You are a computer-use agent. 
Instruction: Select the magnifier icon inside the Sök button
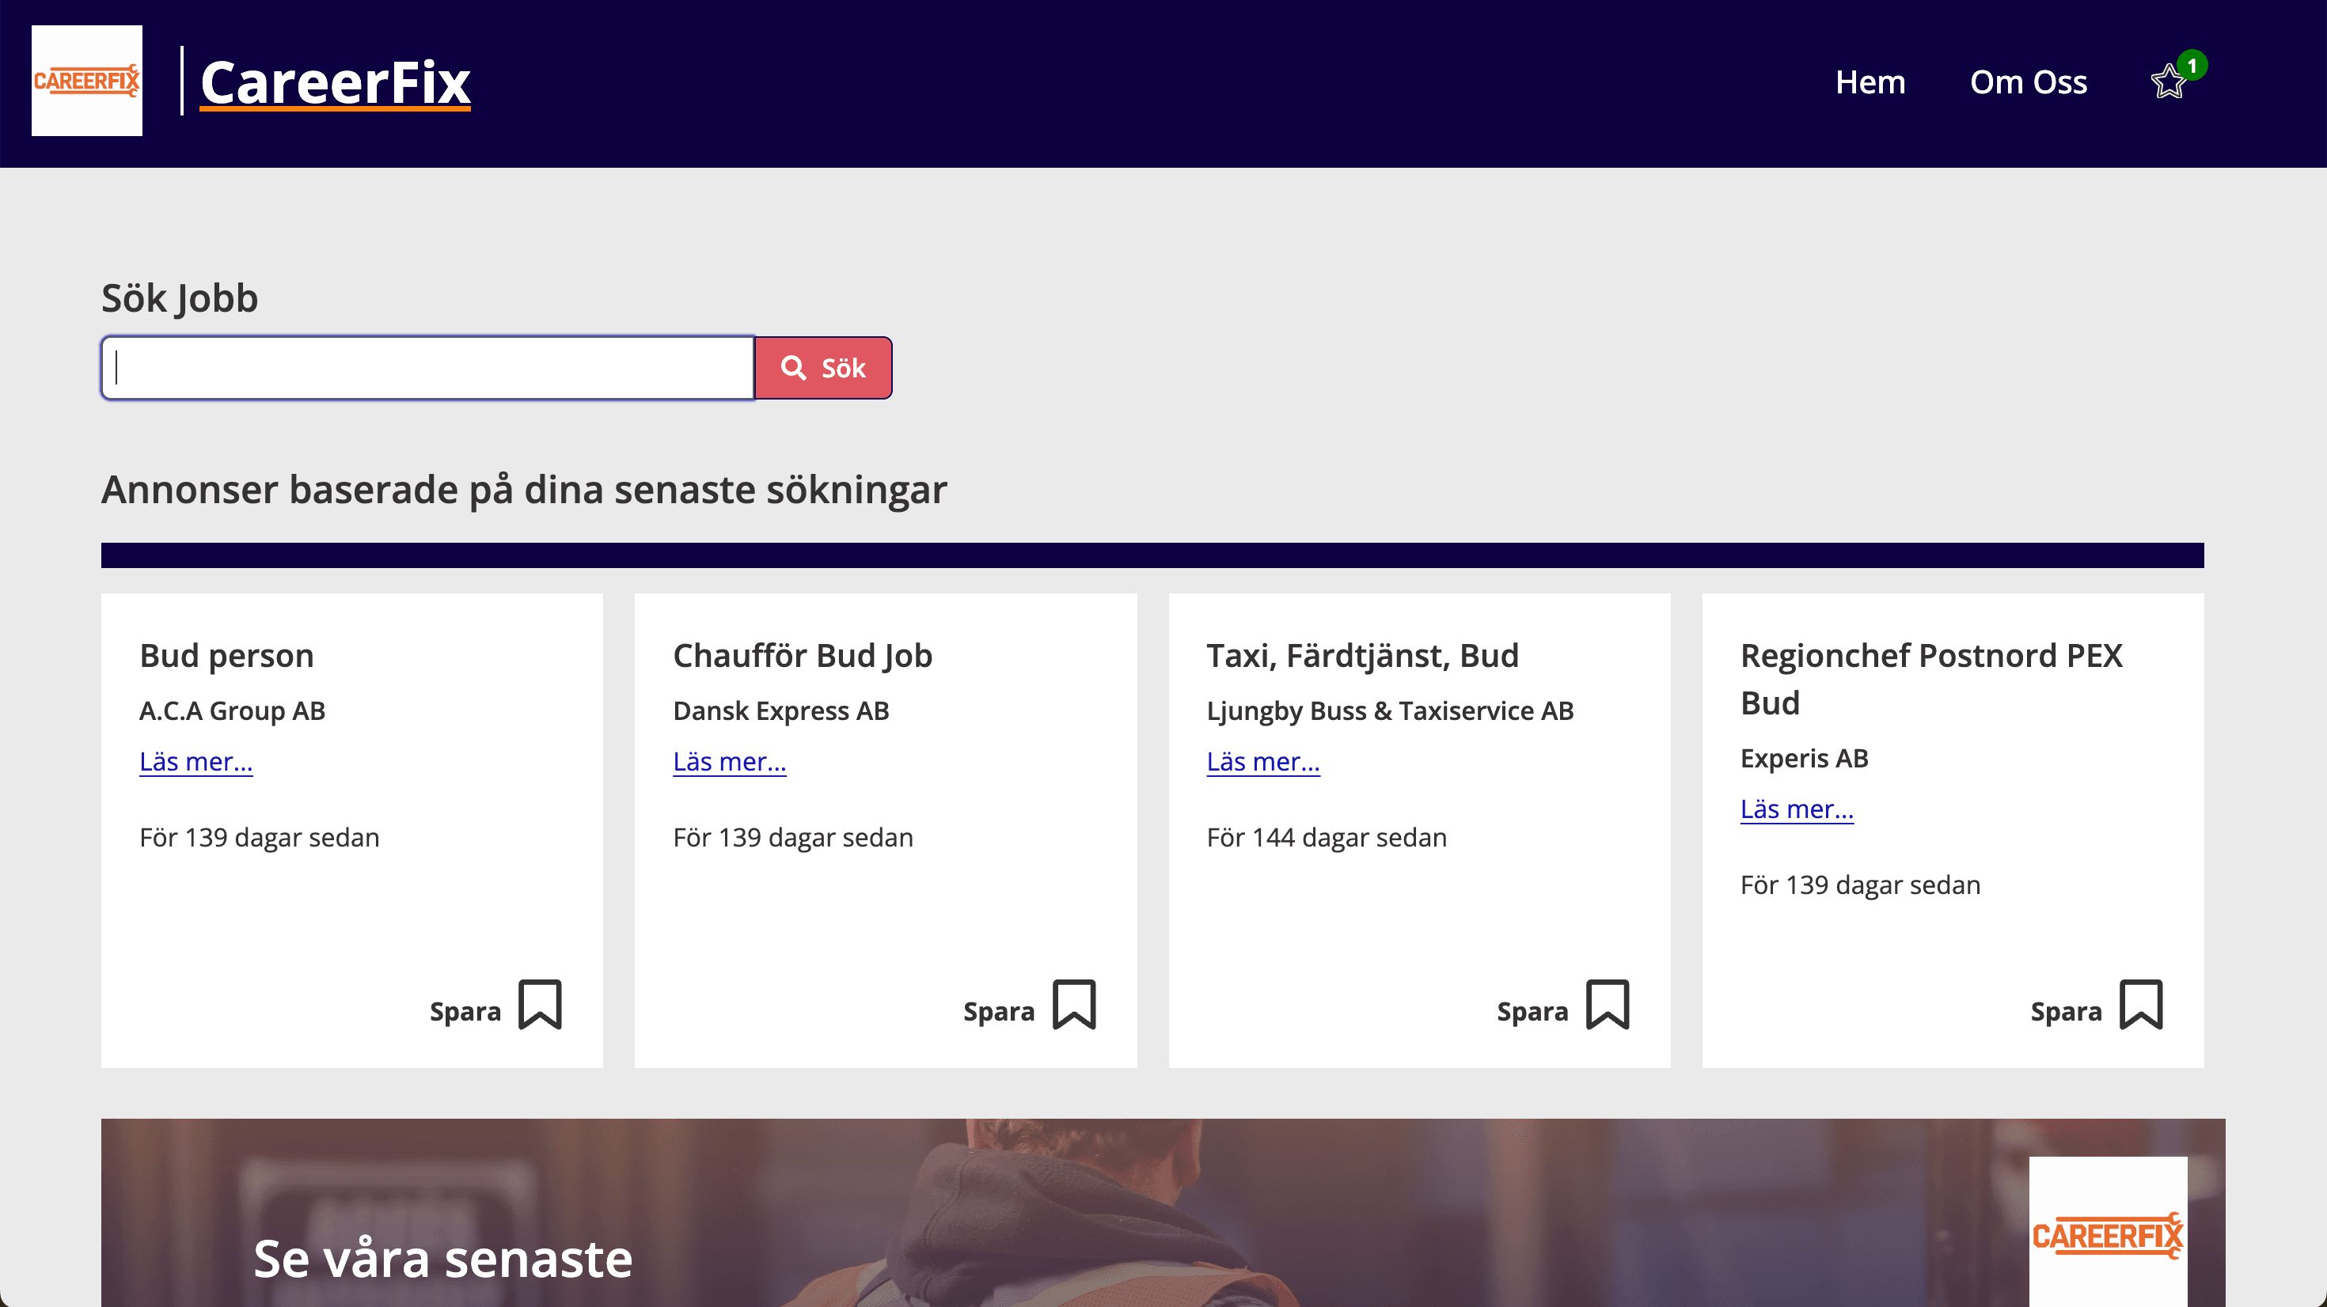tap(793, 367)
